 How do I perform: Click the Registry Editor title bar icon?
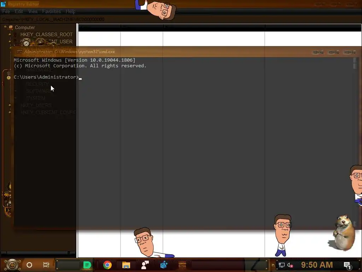coord(3,4)
